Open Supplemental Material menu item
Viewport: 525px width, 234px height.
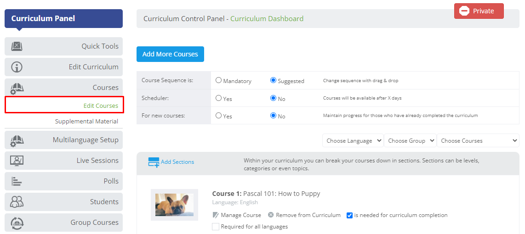[86, 121]
